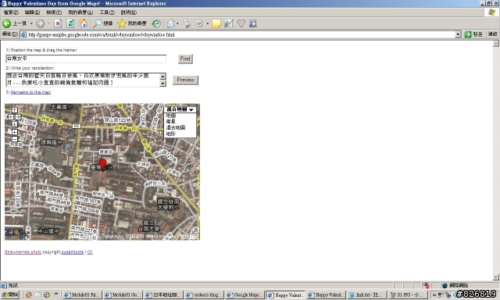This screenshot has width=500, height=300.
Task: Print the page using printer icon
Action: (187, 23)
